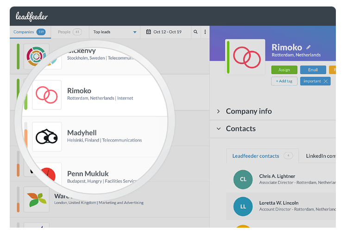The image size is (347, 236).
Task: Edit Rimoko name with pencil icon
Action: point(308,47)
